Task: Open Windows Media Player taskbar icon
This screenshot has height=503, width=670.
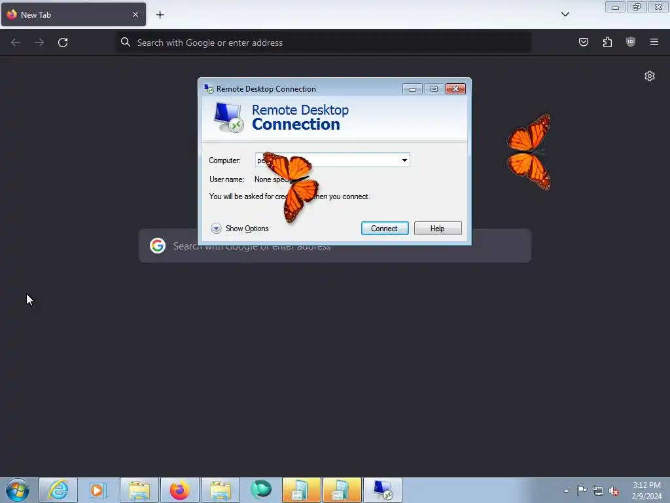Action: point(98,490)
